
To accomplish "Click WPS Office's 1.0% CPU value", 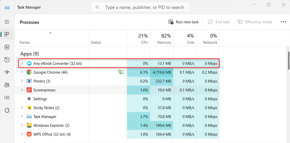I will click(144, 134).
